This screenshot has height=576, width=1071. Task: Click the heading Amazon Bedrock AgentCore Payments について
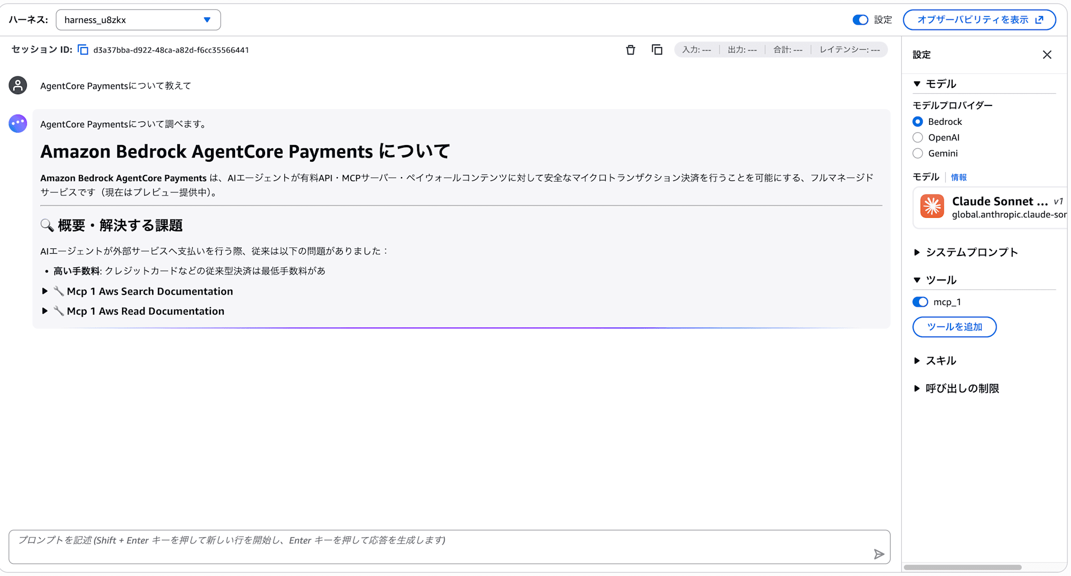click(x=245, y=151)
